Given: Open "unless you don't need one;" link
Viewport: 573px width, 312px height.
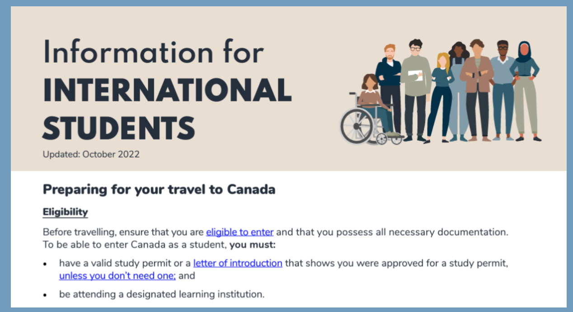Looking at the screenshot, I should (x=117, y=275).
